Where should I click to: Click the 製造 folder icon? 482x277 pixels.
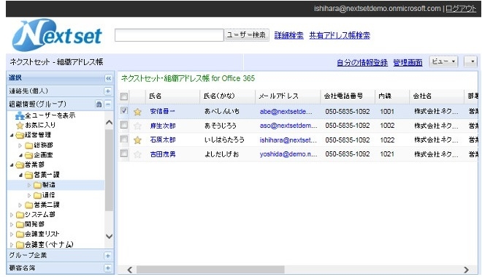tap(38, 185)
